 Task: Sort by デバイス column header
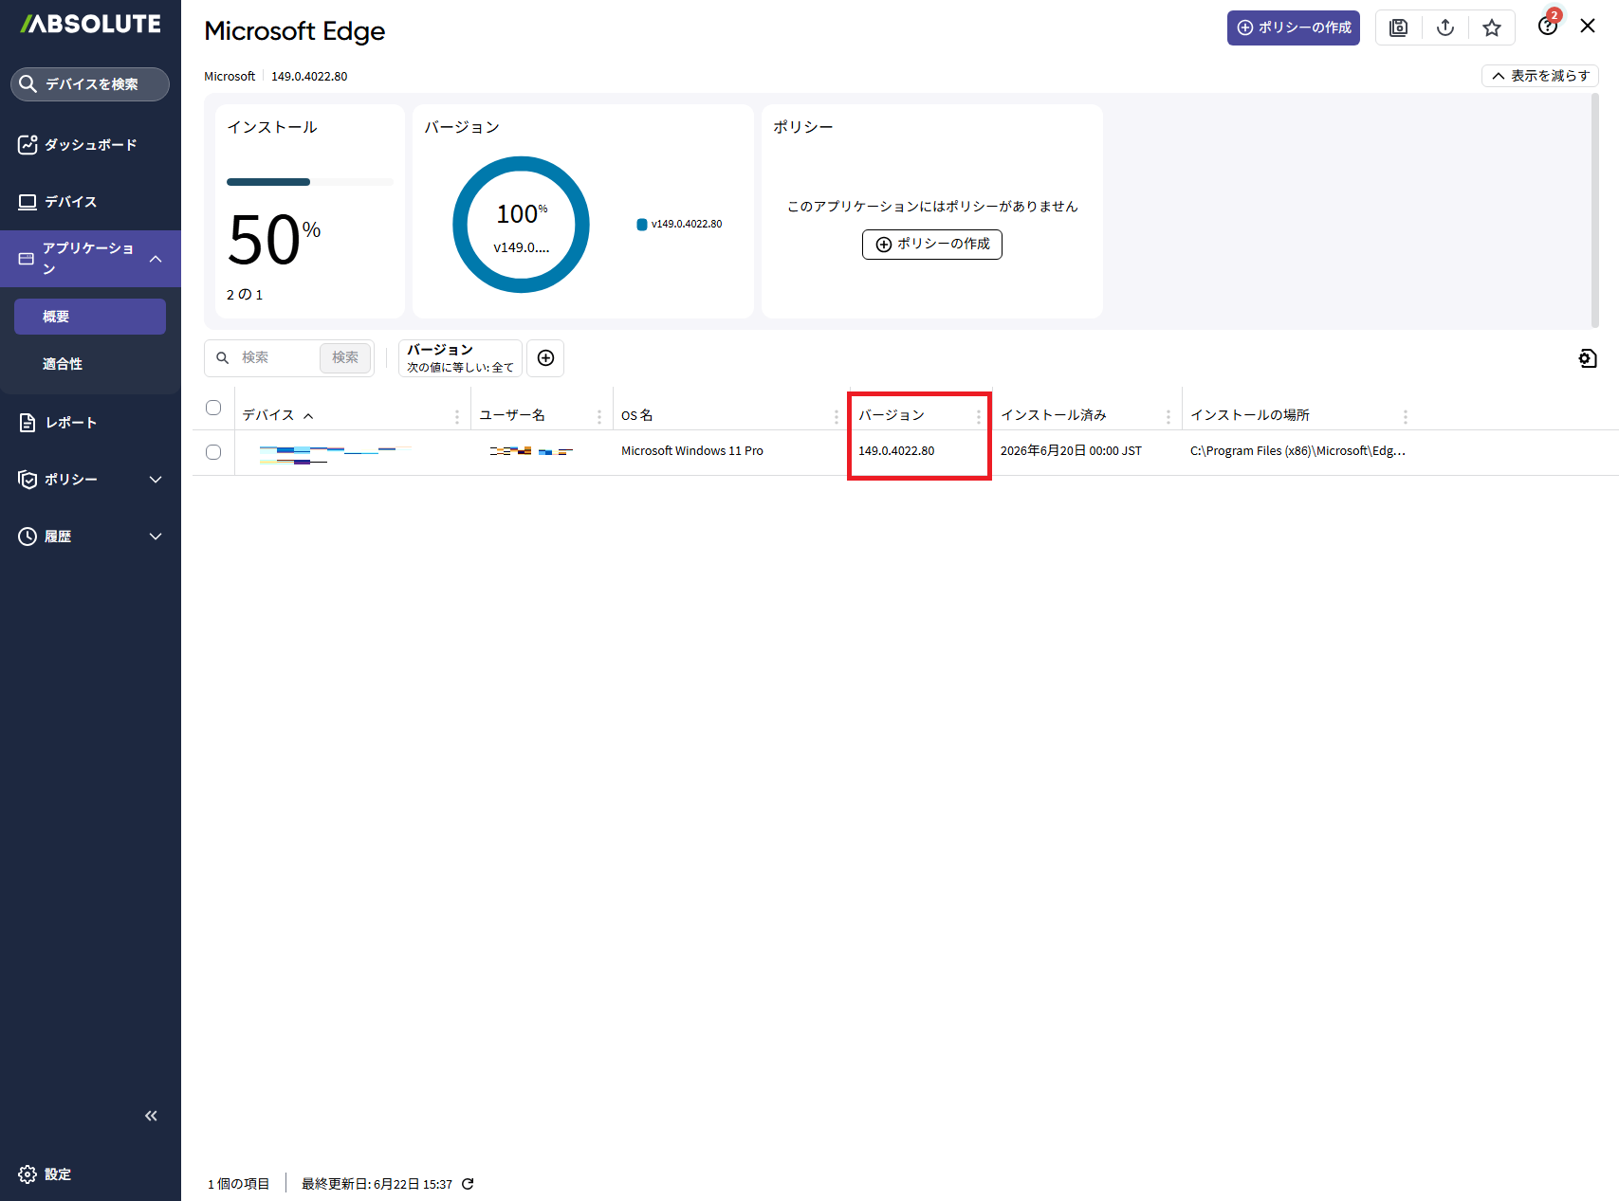click(x=268, y=415)
